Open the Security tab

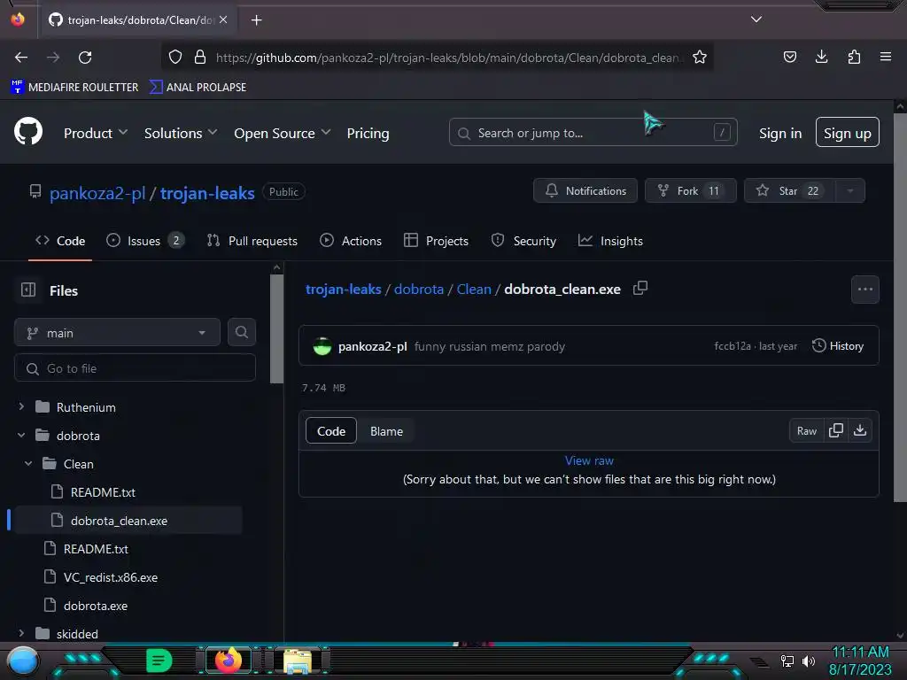coord(523,241)
